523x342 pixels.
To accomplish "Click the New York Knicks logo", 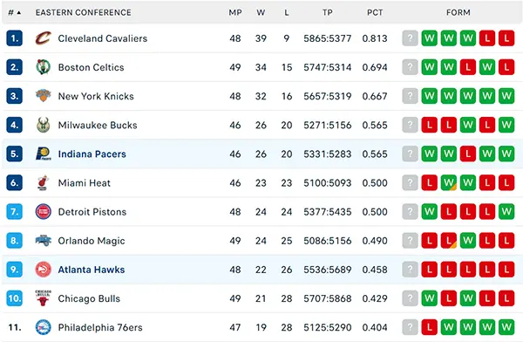I will 44,96.
